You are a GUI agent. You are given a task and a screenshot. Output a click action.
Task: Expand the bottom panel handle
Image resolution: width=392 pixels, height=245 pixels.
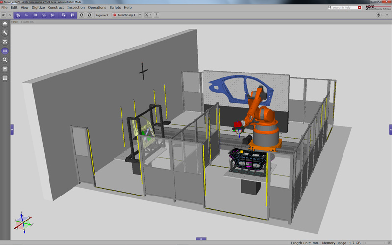(x=201, y=239)
